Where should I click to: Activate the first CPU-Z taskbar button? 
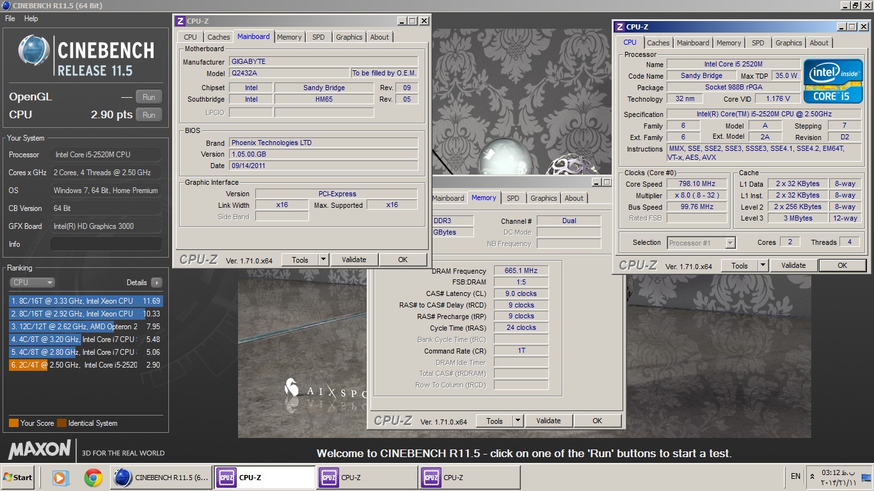[265, 477]
